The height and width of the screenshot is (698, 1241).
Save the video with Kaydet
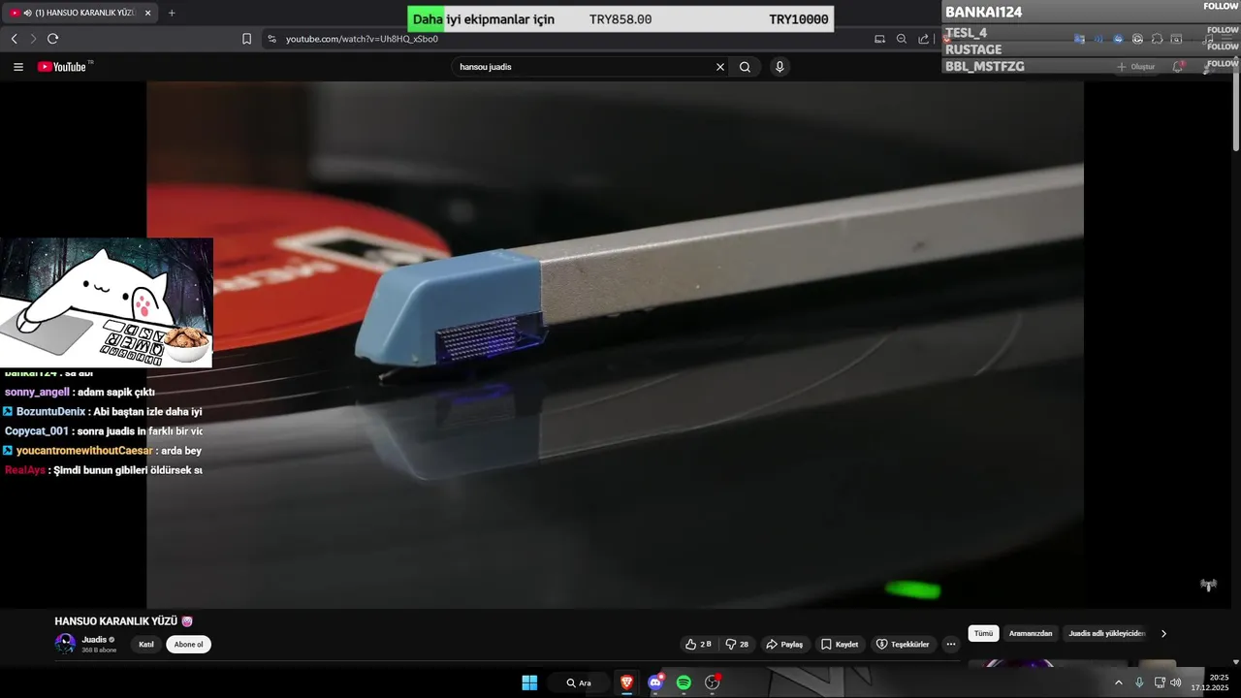click(840, 644)
